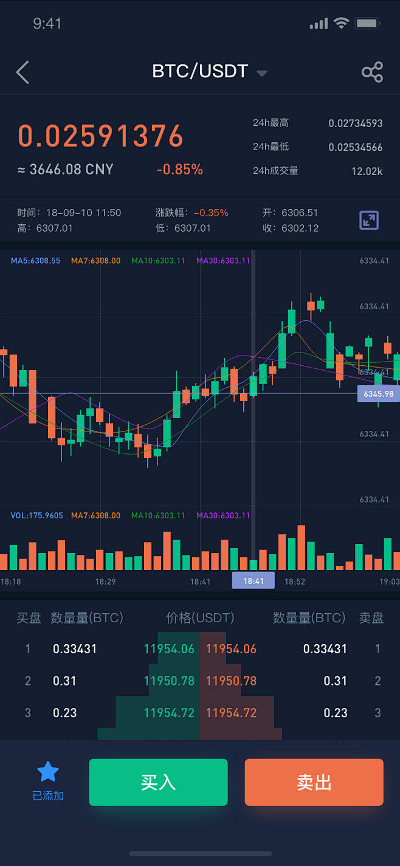Expand chart to fullscreen

pos(369,220)
